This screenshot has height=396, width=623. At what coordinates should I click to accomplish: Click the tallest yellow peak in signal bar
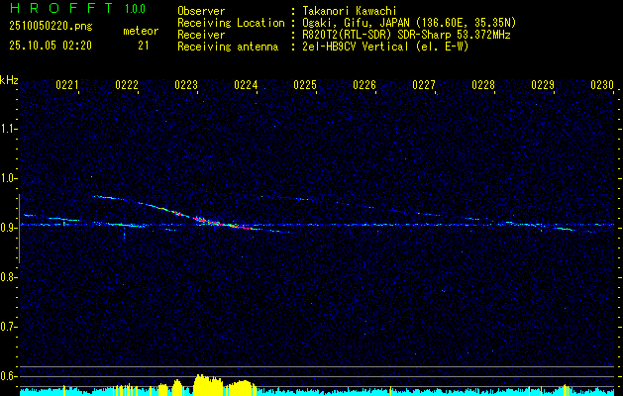pyautogui.click(x=201, y=382)
